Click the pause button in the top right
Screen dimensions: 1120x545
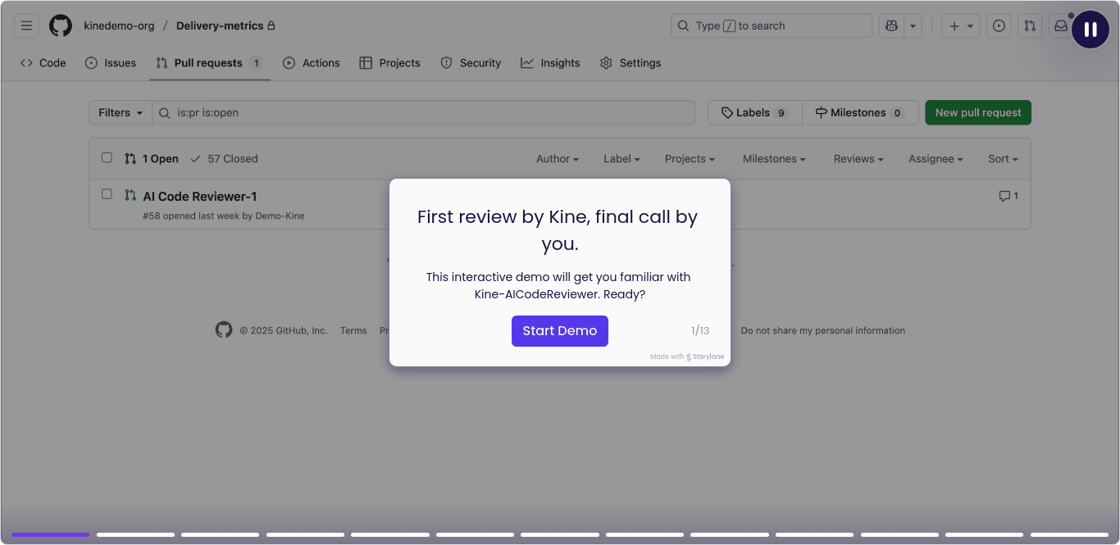click(1090, 30)
